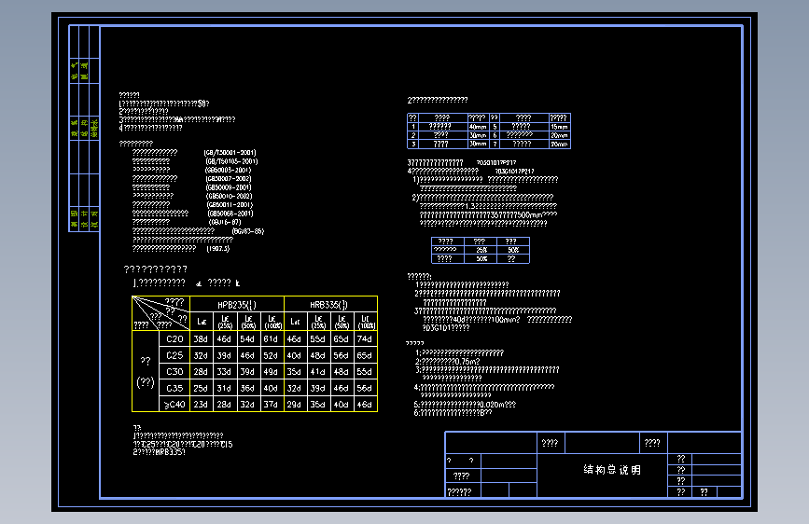
Task: Click the GB50010-2002 code reference text
Action: coord(230,196)
